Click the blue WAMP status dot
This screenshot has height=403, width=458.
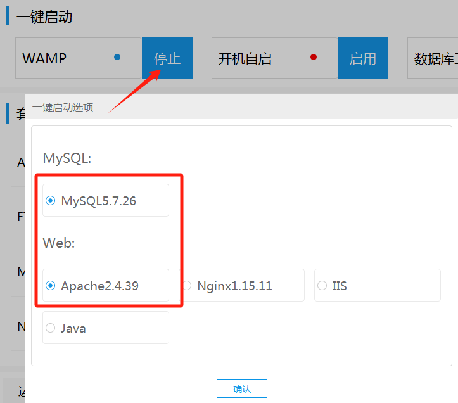pyautogui.click(x=117, y=57)
